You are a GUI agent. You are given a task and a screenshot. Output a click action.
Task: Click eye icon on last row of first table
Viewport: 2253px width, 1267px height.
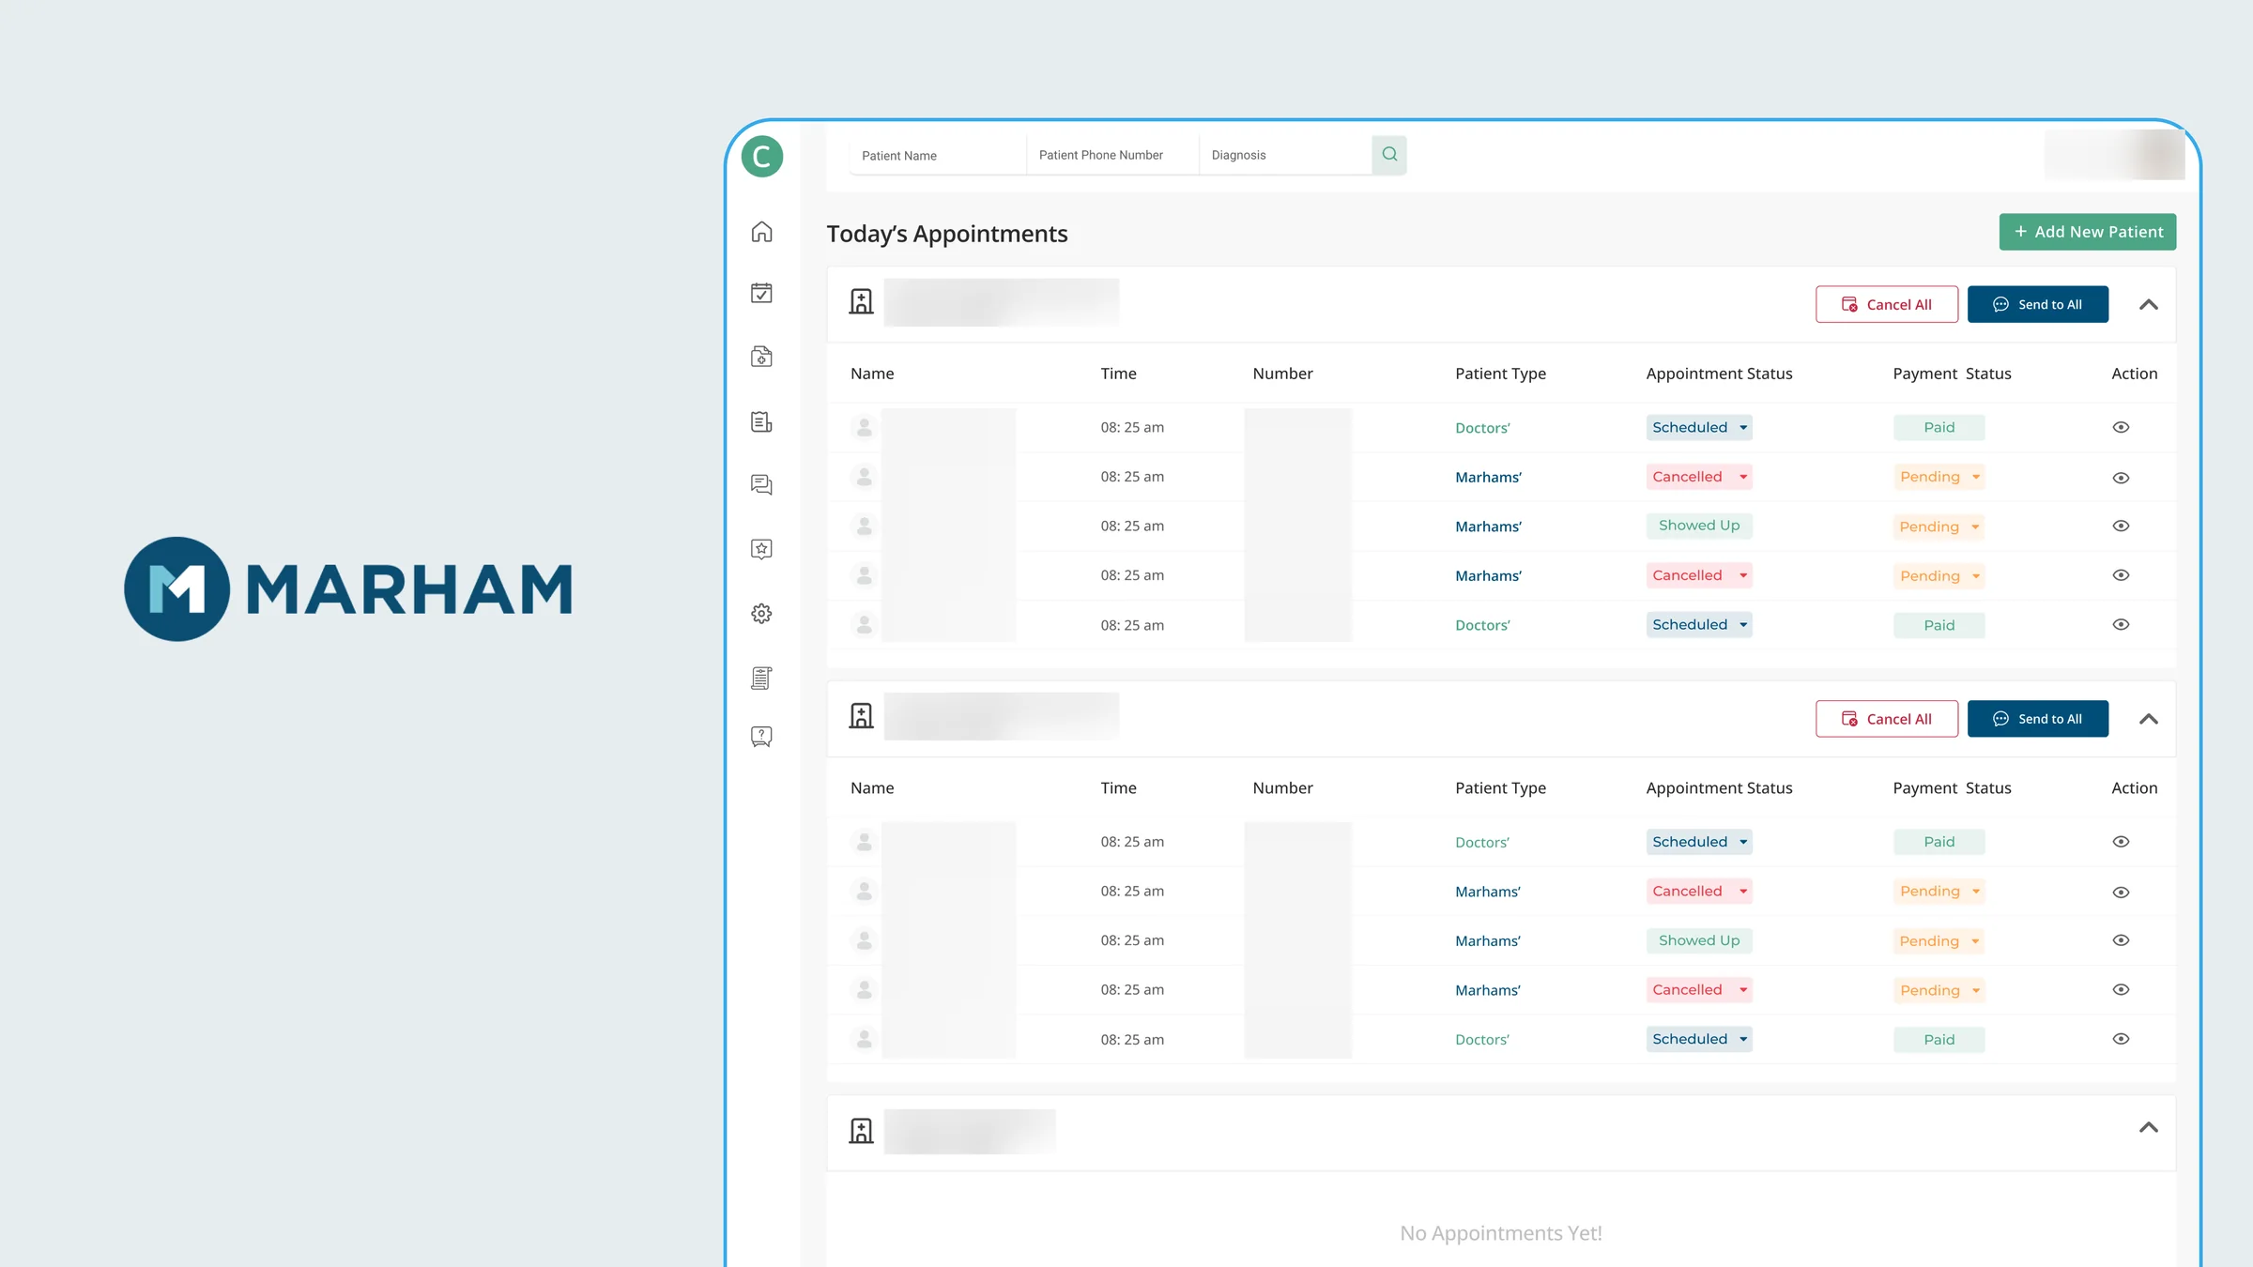(2121, 624)
